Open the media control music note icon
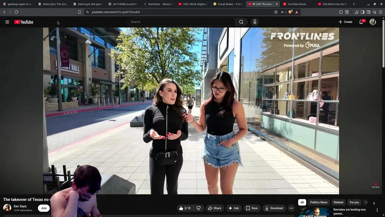 point(357,12)
